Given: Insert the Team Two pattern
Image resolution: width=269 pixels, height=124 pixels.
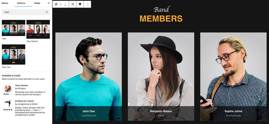Looking at the screenshot, I should pos(13,55).
